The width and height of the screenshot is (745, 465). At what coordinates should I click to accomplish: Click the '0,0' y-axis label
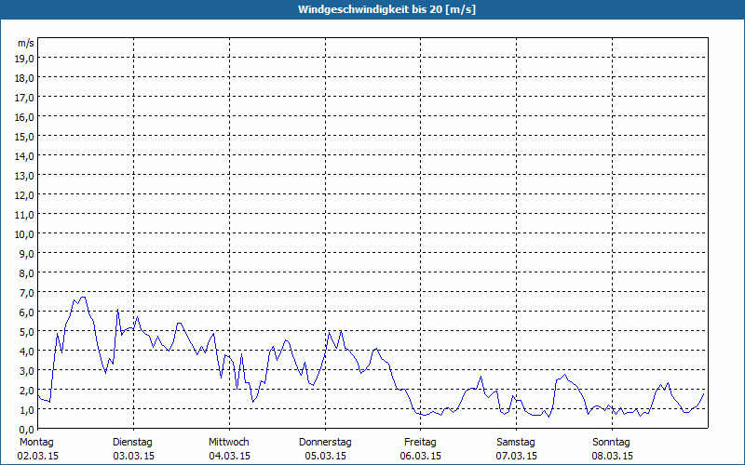click(x=26, y=430)
